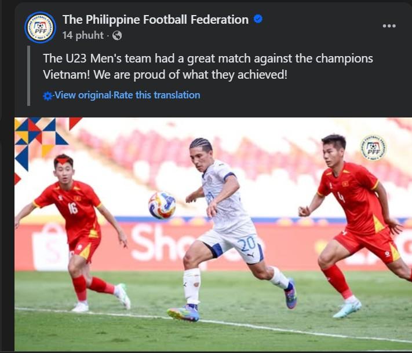Open the three-dot post options menu
The image size is (412, 353).
click(x=389, y=25)
